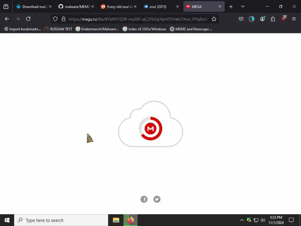This screenshot has width=301, height=226.
Task: Open File Explorer from the taskbar
Action: pyautogui.click(x=116, y=220)
